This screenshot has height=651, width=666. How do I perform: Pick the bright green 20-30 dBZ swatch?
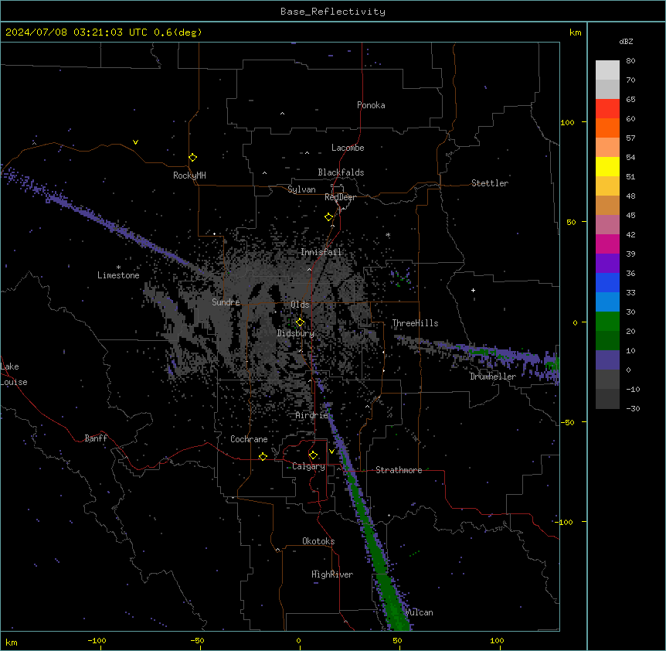[607, 322]
